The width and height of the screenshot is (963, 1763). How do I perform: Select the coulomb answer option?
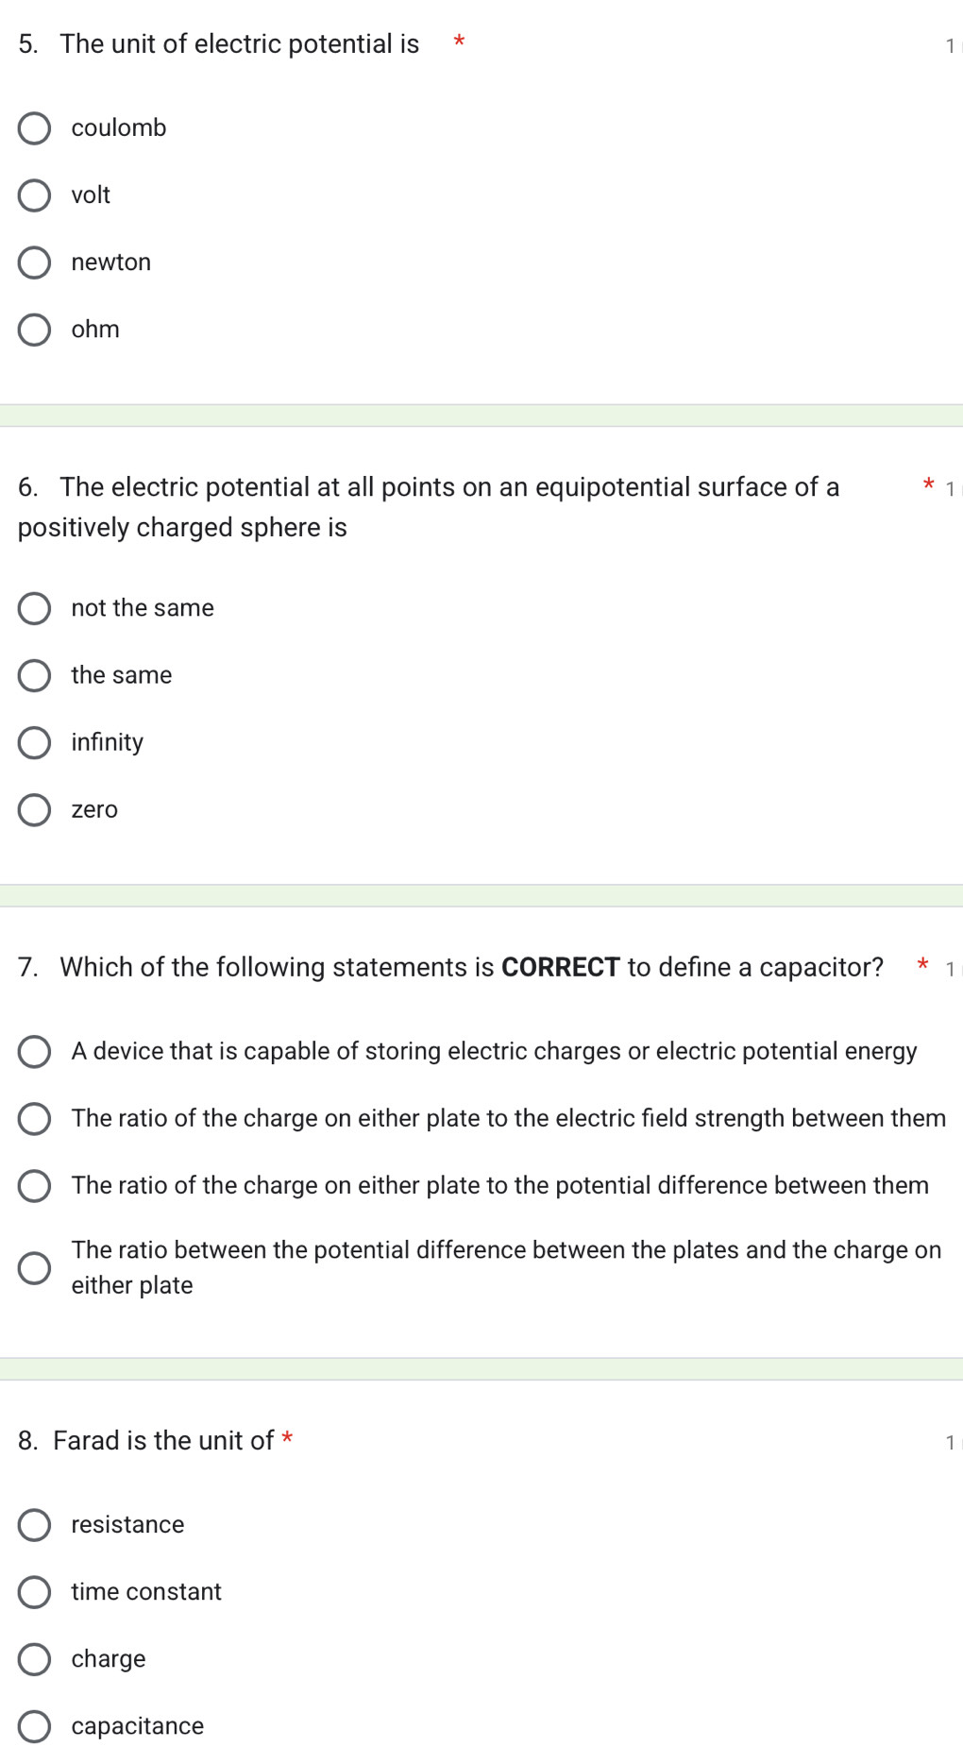click(x=35, y=127)
